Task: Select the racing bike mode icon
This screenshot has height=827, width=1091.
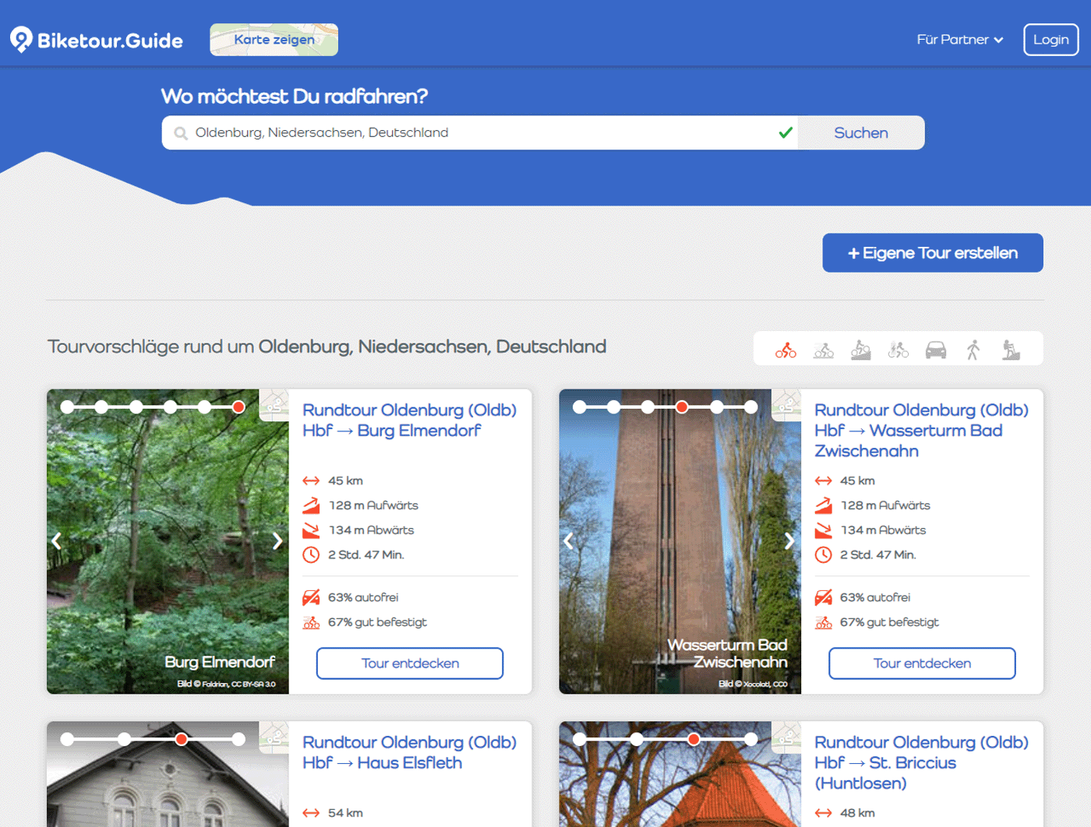Action: (823, 350)
